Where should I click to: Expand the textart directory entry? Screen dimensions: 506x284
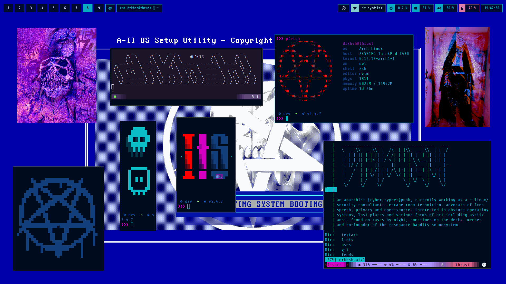click(350, 235)
